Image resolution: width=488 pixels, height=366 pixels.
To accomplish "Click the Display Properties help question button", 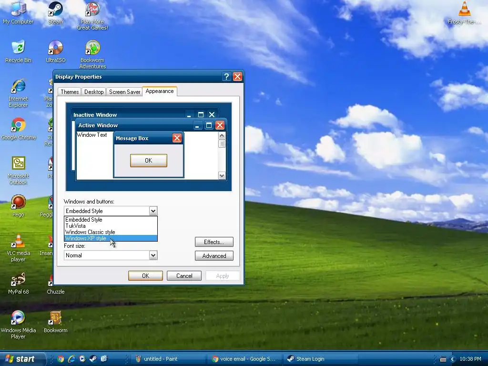I will [226, 77].
